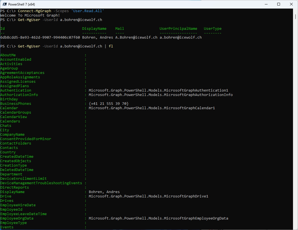Viewport: 298px width, 230px height.
Task: Click 'Bohren, Andres' DisplayName list value
Action: click(104, 192)
